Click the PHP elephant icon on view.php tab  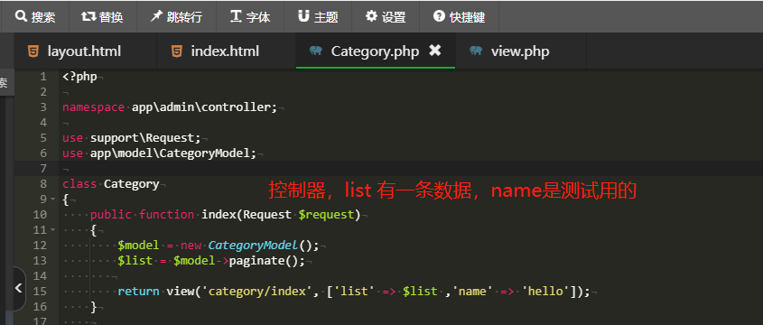pyautogui.click(x=476, y=51)
